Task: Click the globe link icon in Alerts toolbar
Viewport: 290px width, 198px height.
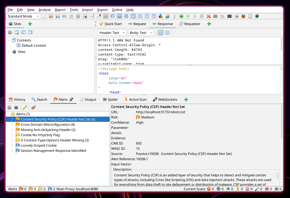Action: click(x=16, y=107)
